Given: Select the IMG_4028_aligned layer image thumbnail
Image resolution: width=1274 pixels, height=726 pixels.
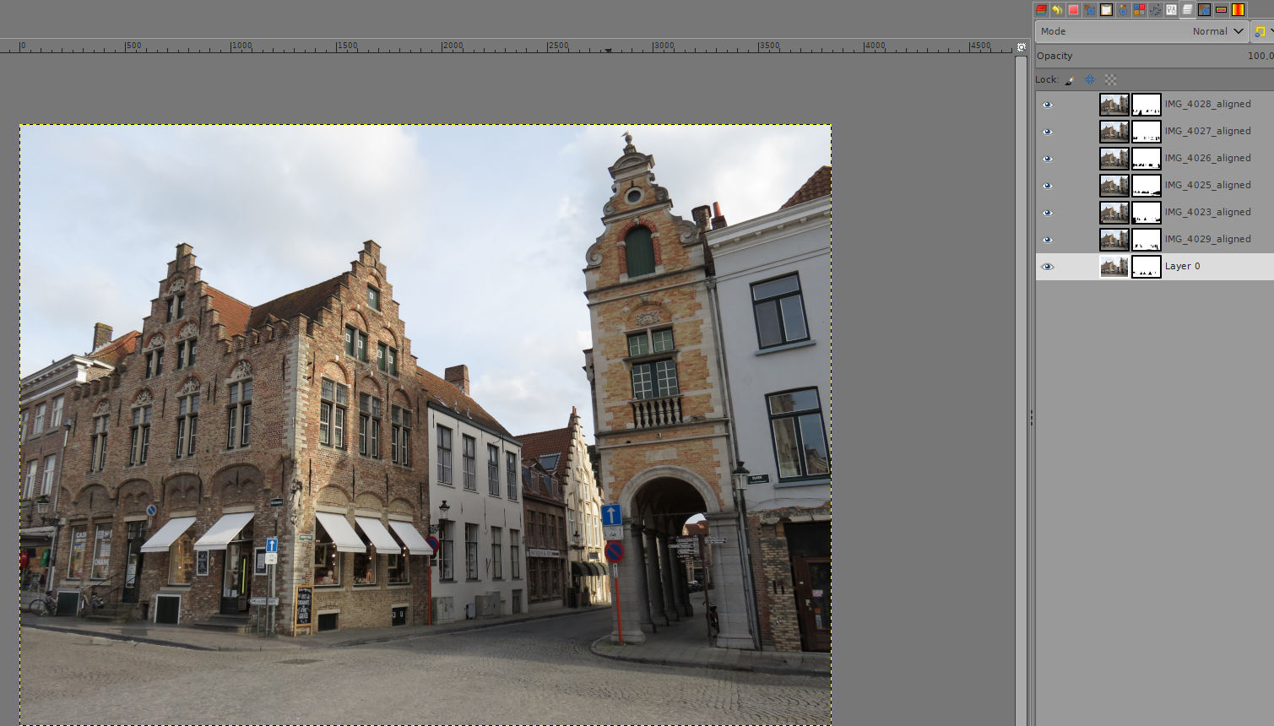Looking at the screenshot, I should click(x=1114, y=105).
